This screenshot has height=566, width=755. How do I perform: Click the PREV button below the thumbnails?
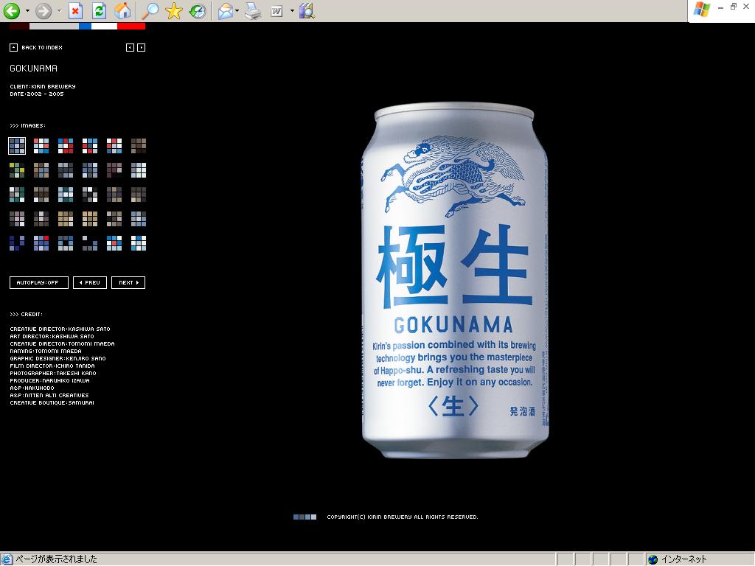tap(89, 282)
